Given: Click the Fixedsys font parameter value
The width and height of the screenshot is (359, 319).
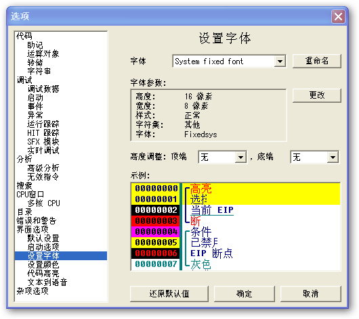Looking at the screenshot, I should [x=200, y=134].
